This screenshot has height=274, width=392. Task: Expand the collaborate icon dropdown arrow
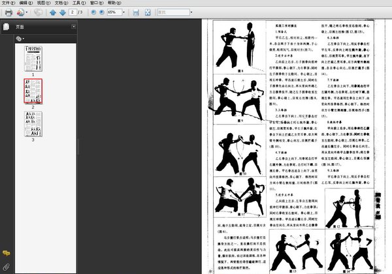(x=27, y=12)
